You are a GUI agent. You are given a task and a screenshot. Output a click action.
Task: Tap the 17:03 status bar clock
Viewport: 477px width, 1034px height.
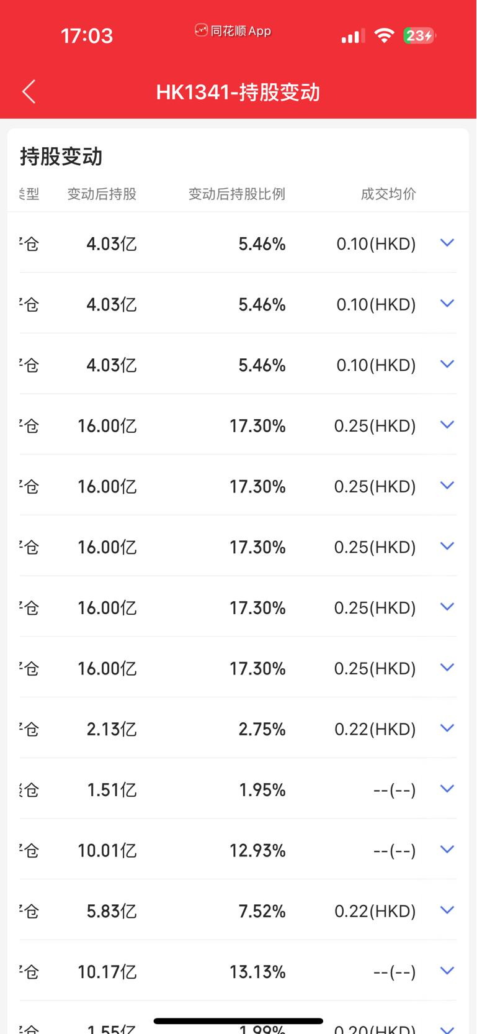[x=87, y=36]
